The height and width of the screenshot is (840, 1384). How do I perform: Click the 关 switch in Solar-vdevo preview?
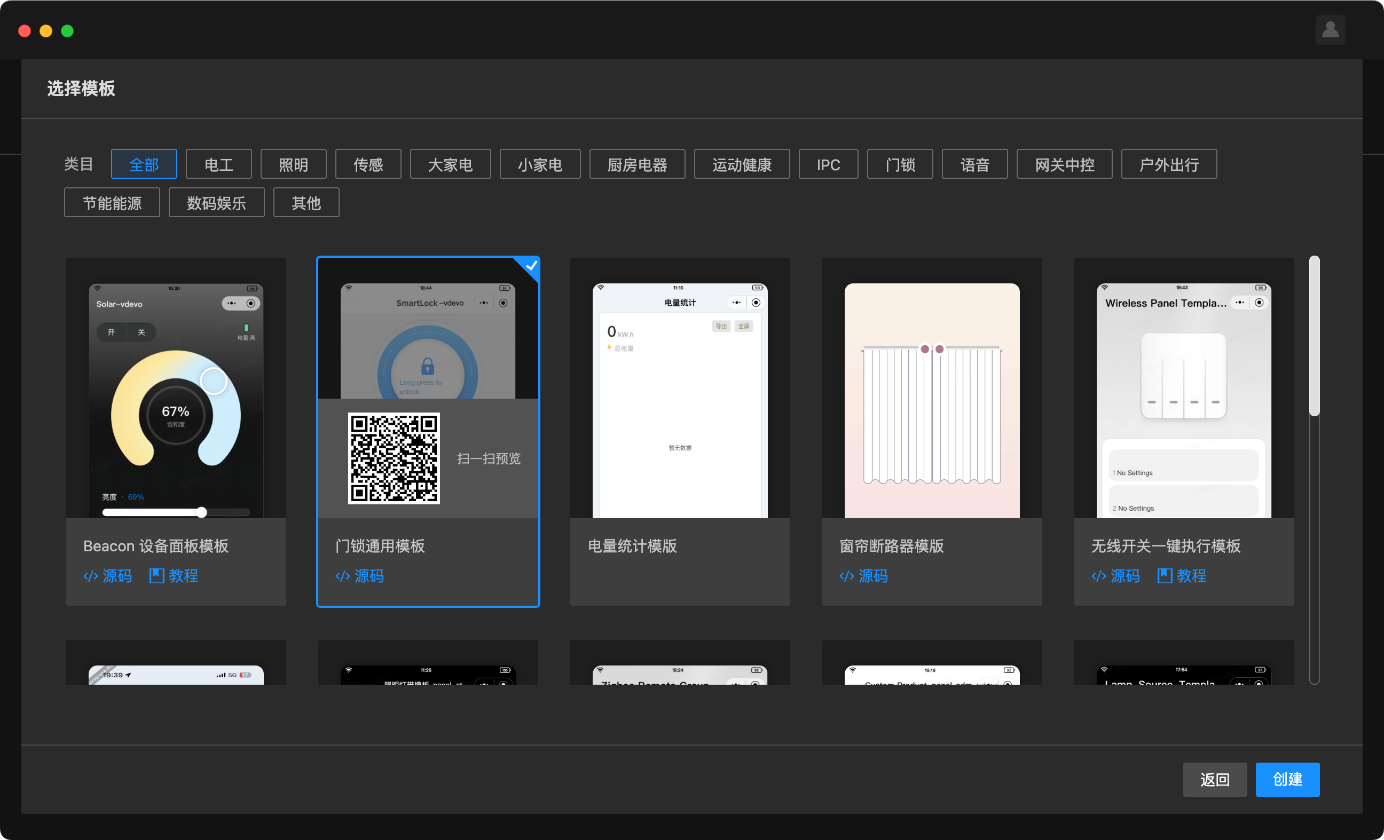tap(141, 332)
